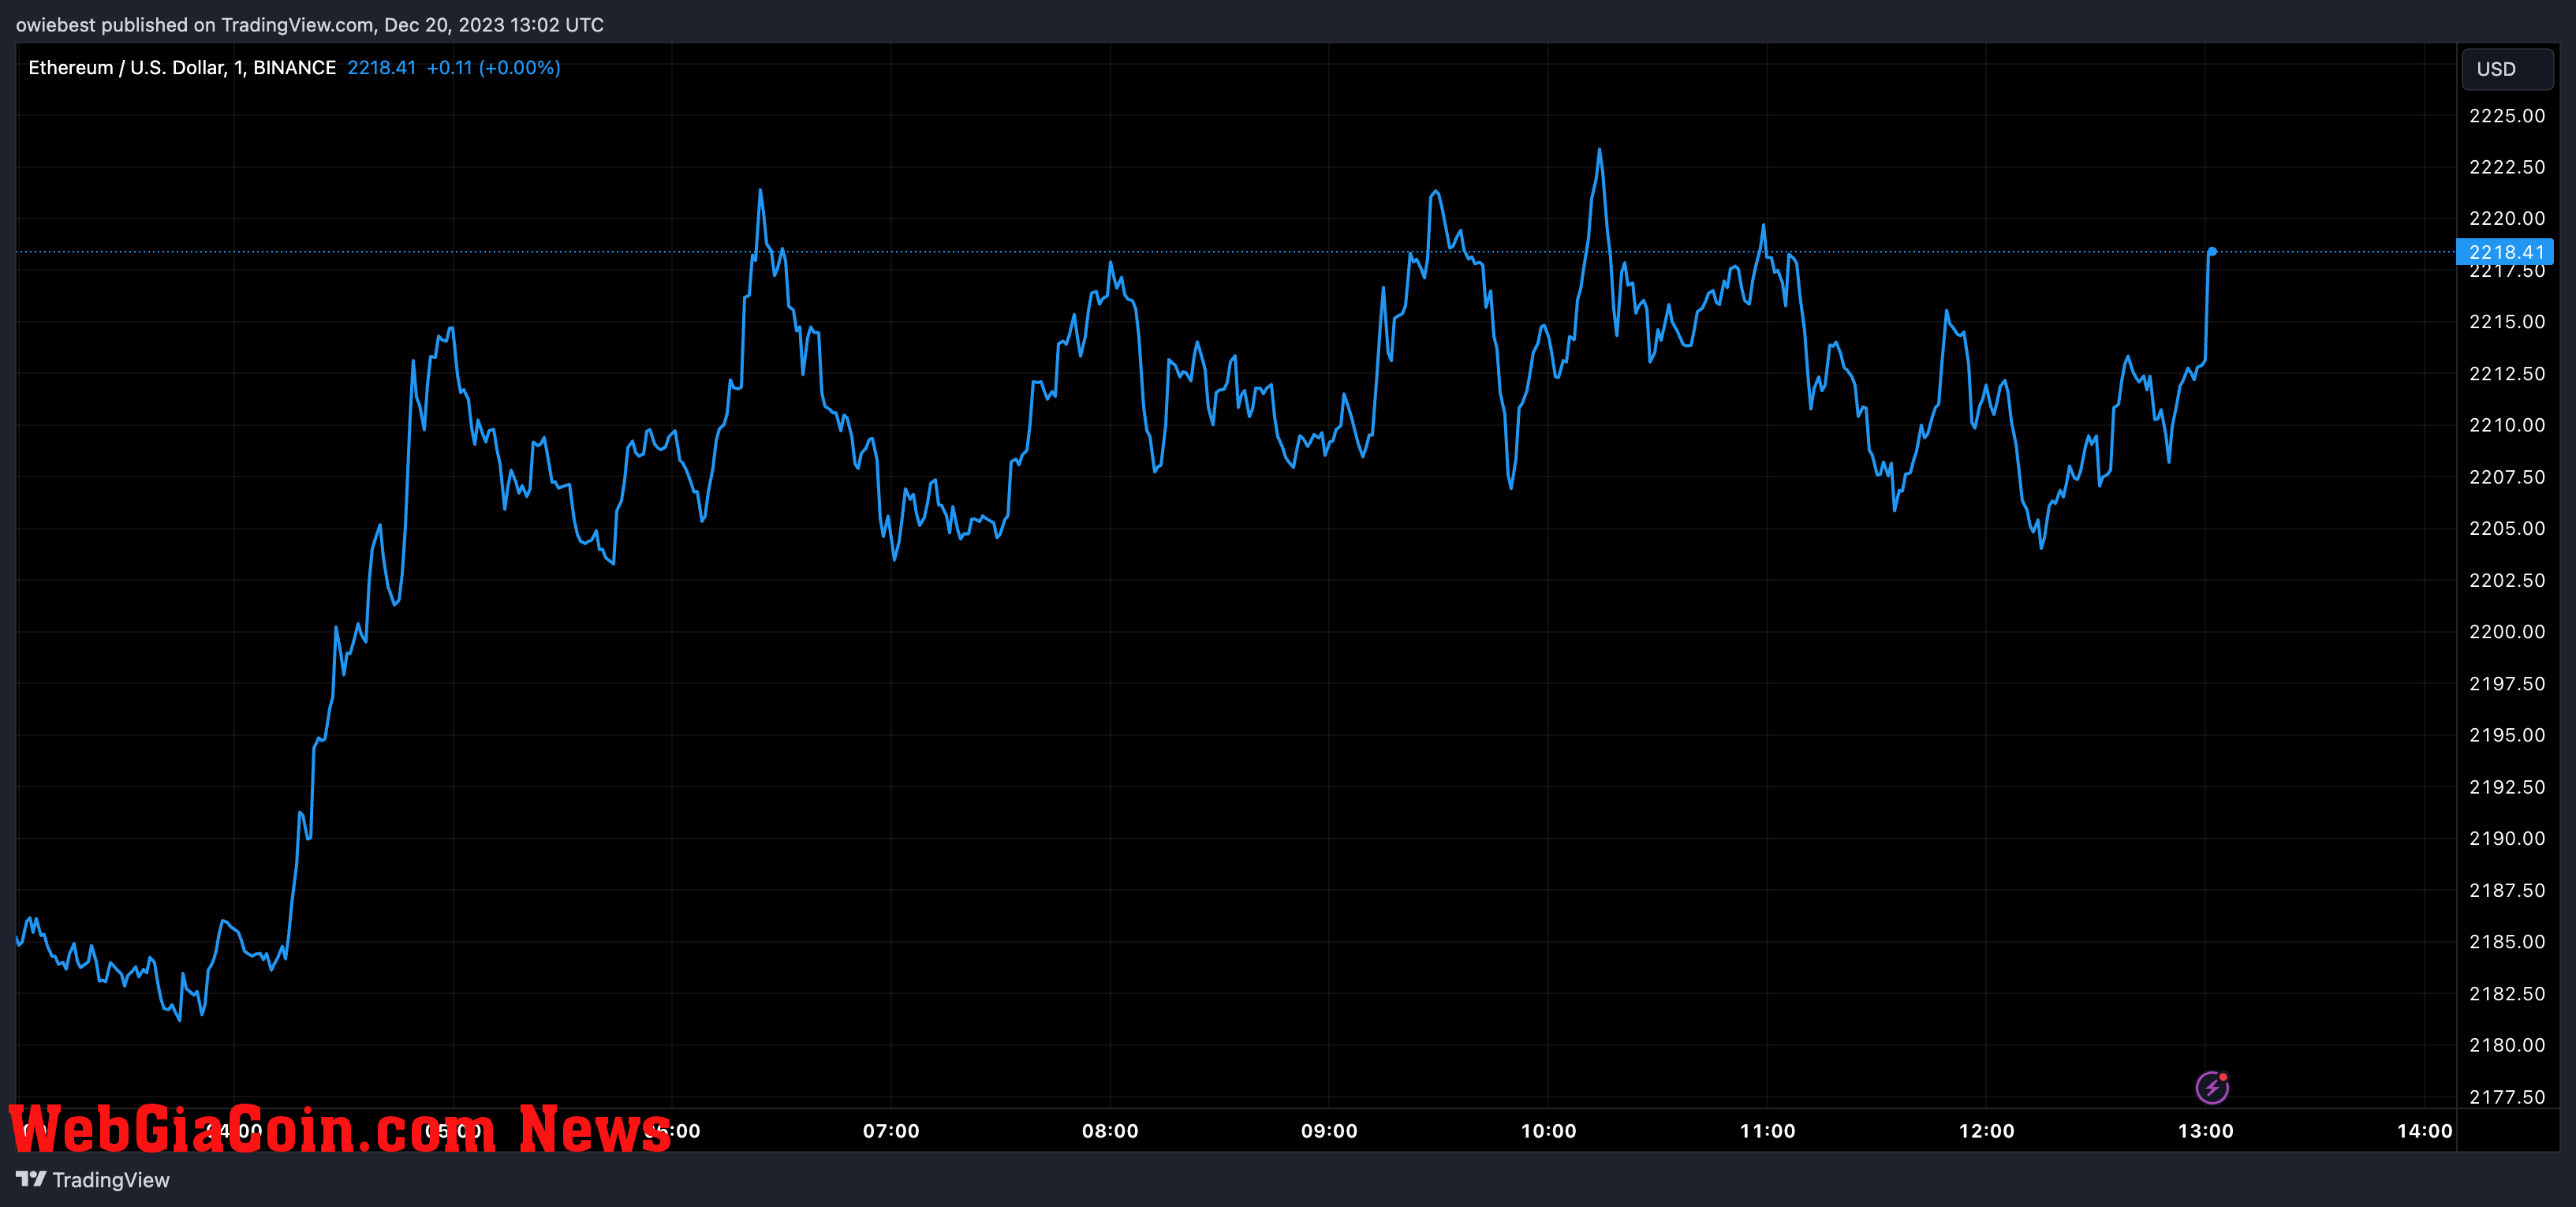
Task: Click the 2220.00 price axis label
Action: pos(2507,219)
